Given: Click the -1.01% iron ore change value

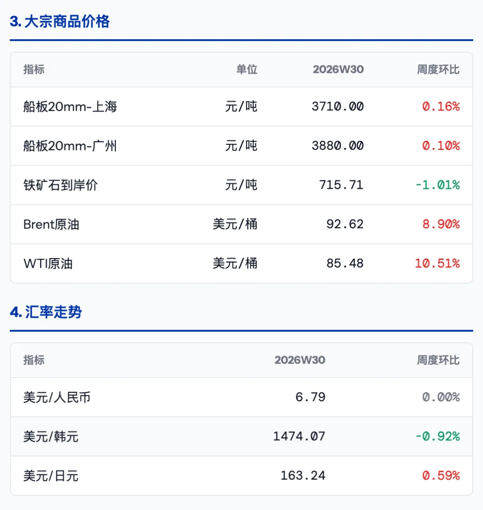Looking at the screenshot, I should click(x=437, y=185).
